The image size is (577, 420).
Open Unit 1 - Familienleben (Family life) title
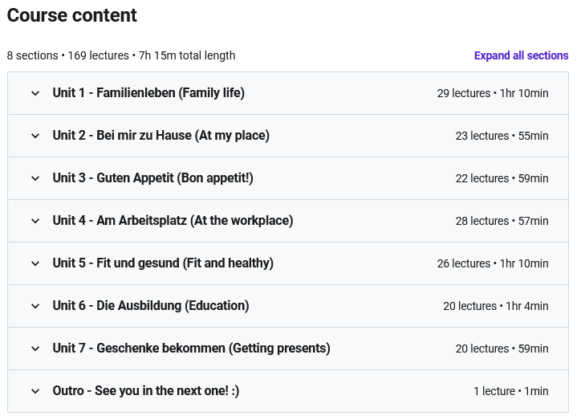tap(148, 93)
